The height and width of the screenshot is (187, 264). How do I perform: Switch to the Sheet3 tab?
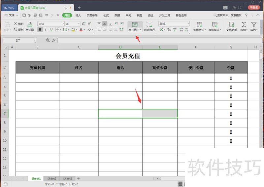[68, 178]
